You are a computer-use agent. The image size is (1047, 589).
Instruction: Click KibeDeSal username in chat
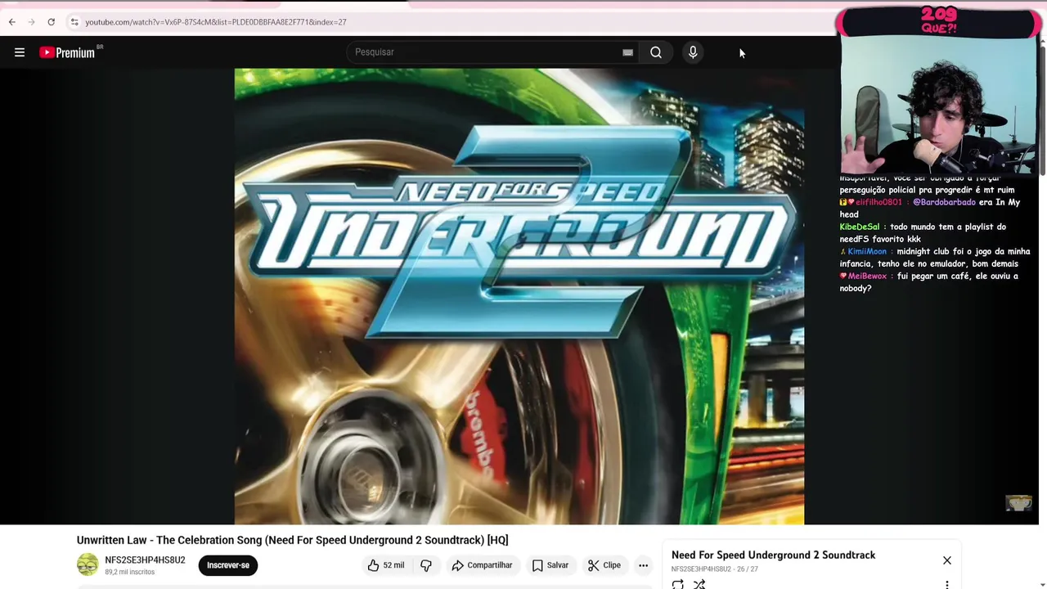tap(859, 227)
